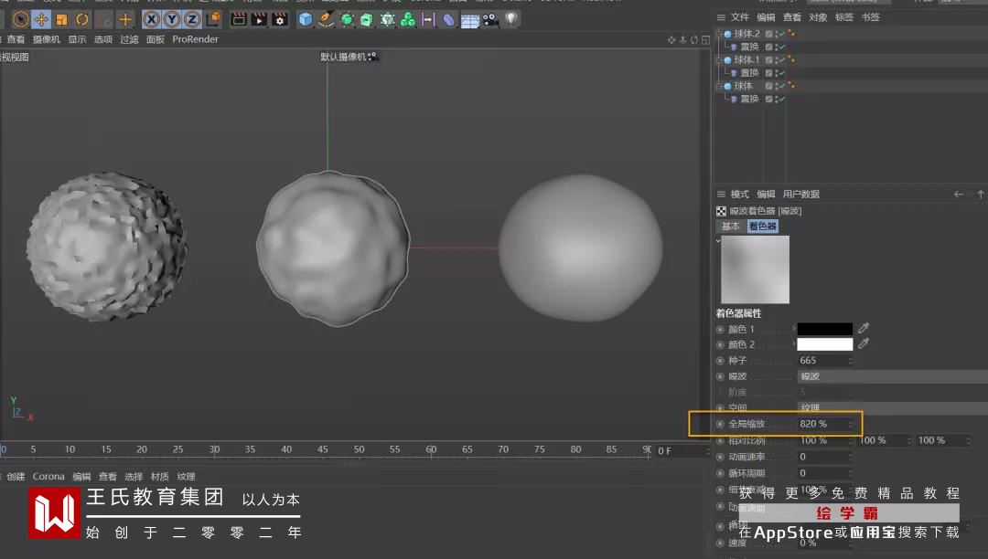Screen dimensions: 988x559
Task: Select the Live Selection tool
Action: pos(20,19)
